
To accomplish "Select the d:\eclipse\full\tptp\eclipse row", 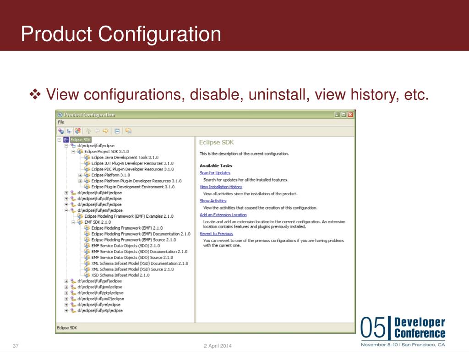I will [x=100, y=293].
